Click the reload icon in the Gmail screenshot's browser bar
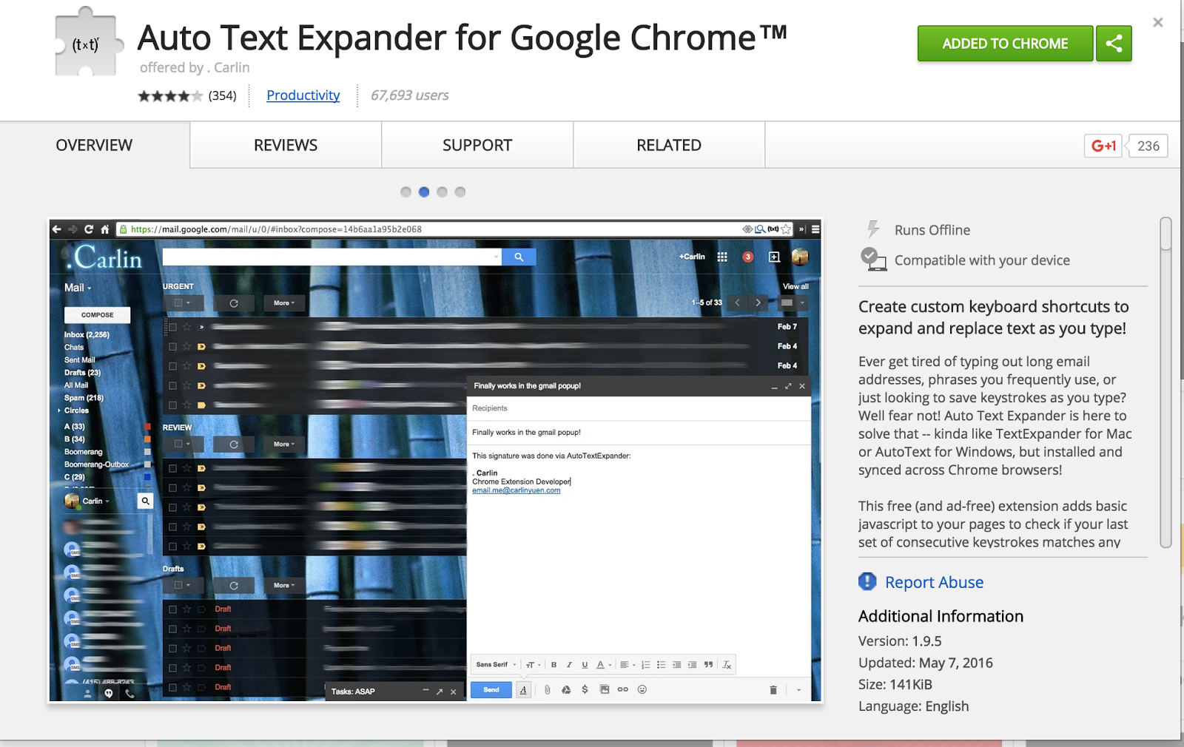 (89, 229)
